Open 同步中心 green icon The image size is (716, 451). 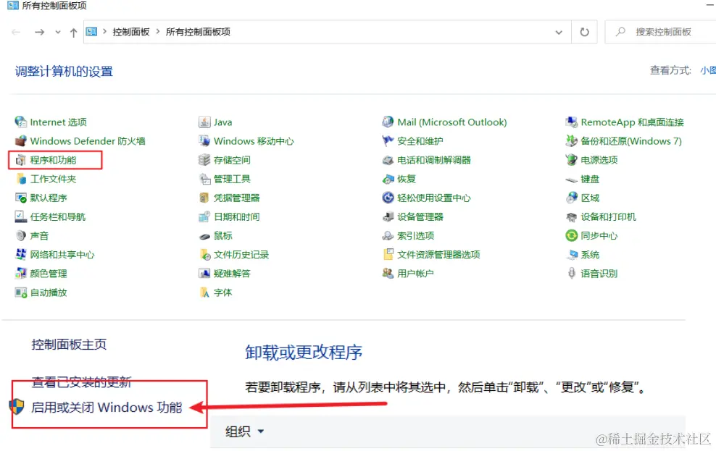tap(571, 236)
